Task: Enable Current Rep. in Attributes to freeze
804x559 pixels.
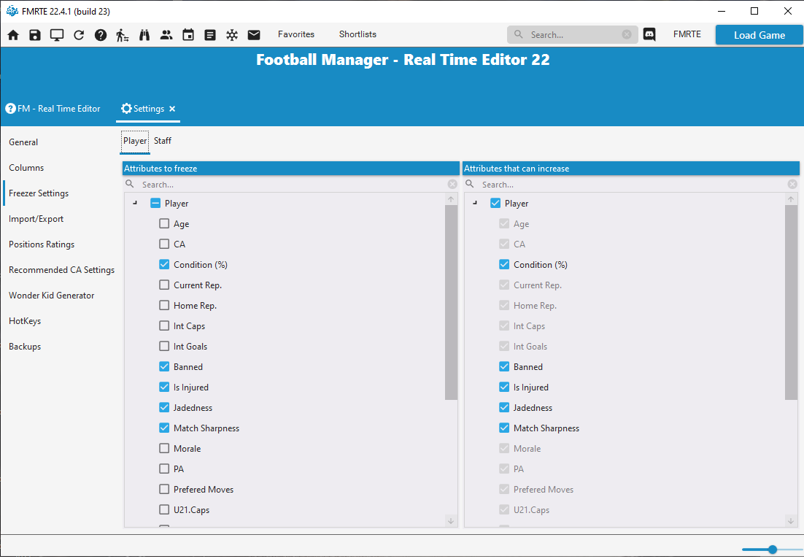Action: tap(164, 285)
